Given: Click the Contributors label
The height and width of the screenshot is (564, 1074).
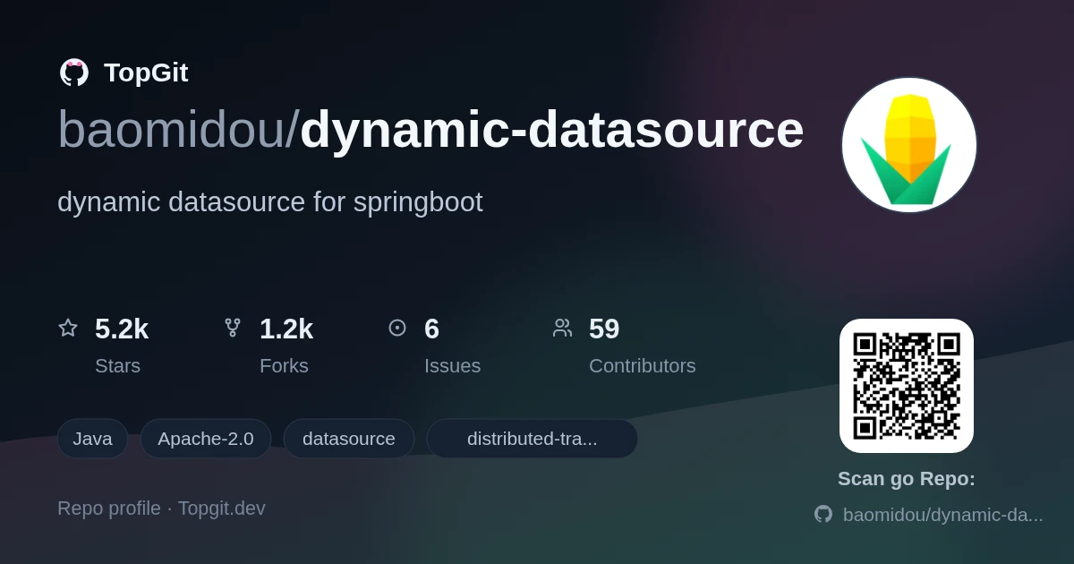Looking at the screenshot, I should (x=643, y=366).
